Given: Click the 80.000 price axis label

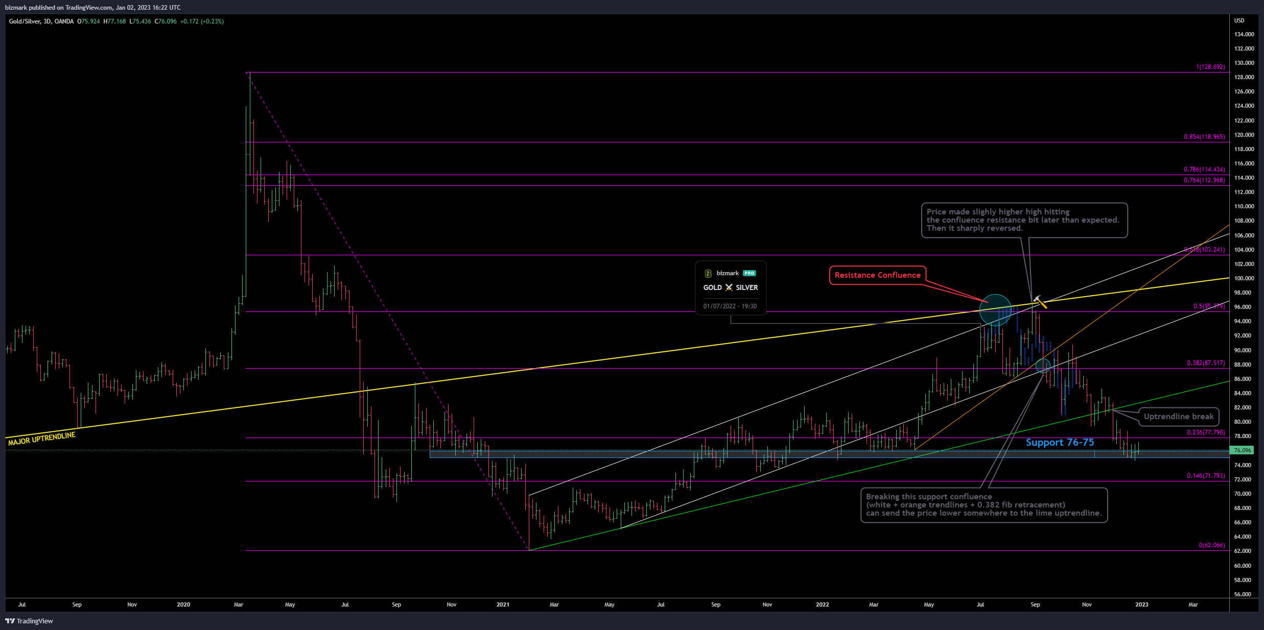Looking at the screenshot, I should point(1243,422).
